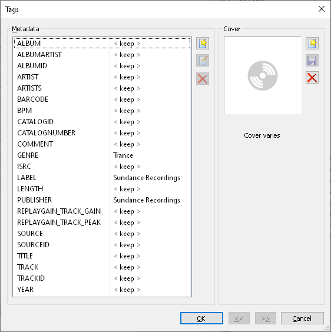Confirm changes with the OK button
The height and width of the screenshot is (332, 331).
click(201, 318)
